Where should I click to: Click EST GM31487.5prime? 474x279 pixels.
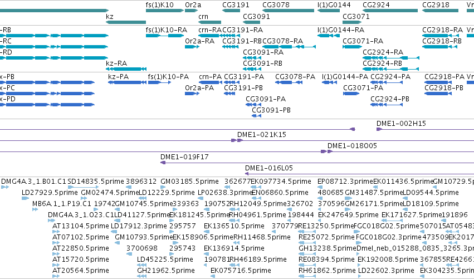[374, 193]
